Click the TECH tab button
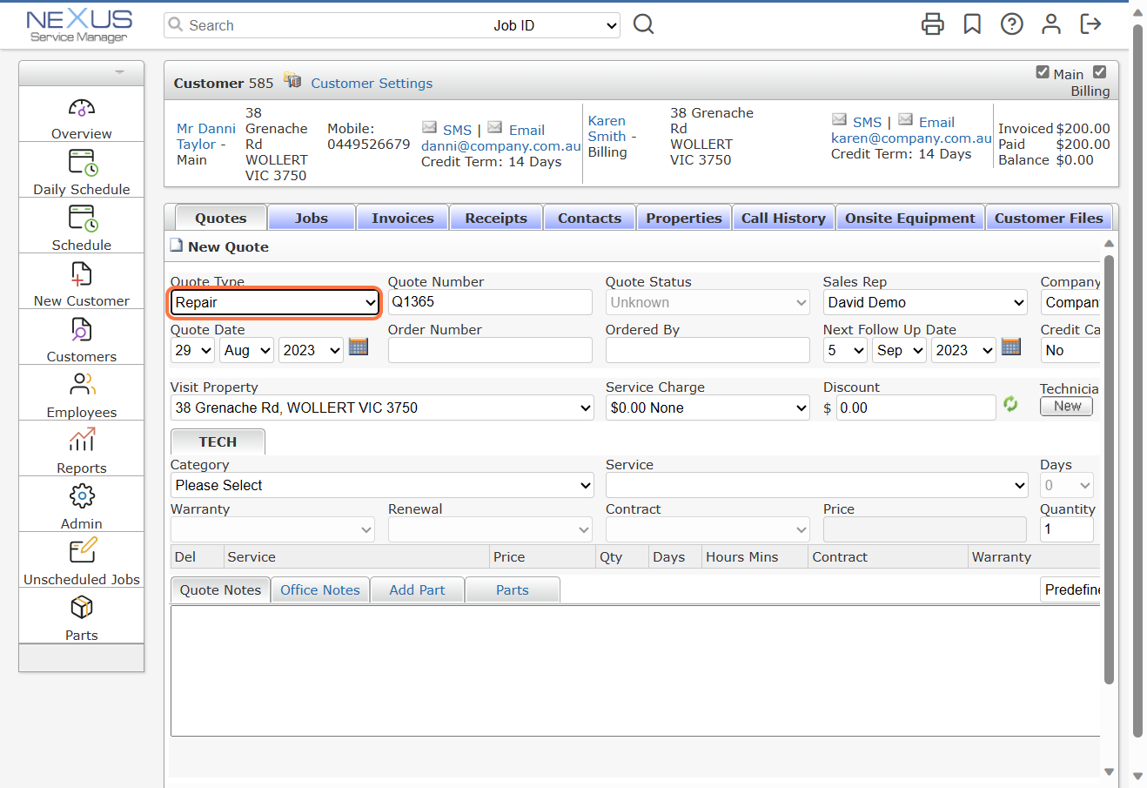1147x788 pixels. pyautogui.click(x=218, y=441)
